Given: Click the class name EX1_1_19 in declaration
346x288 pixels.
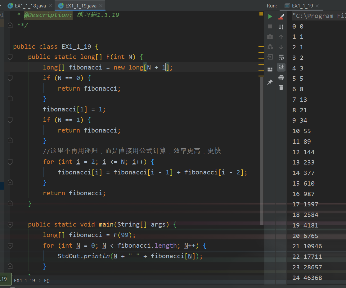Looking at the screenshot, I should point(76,47).
